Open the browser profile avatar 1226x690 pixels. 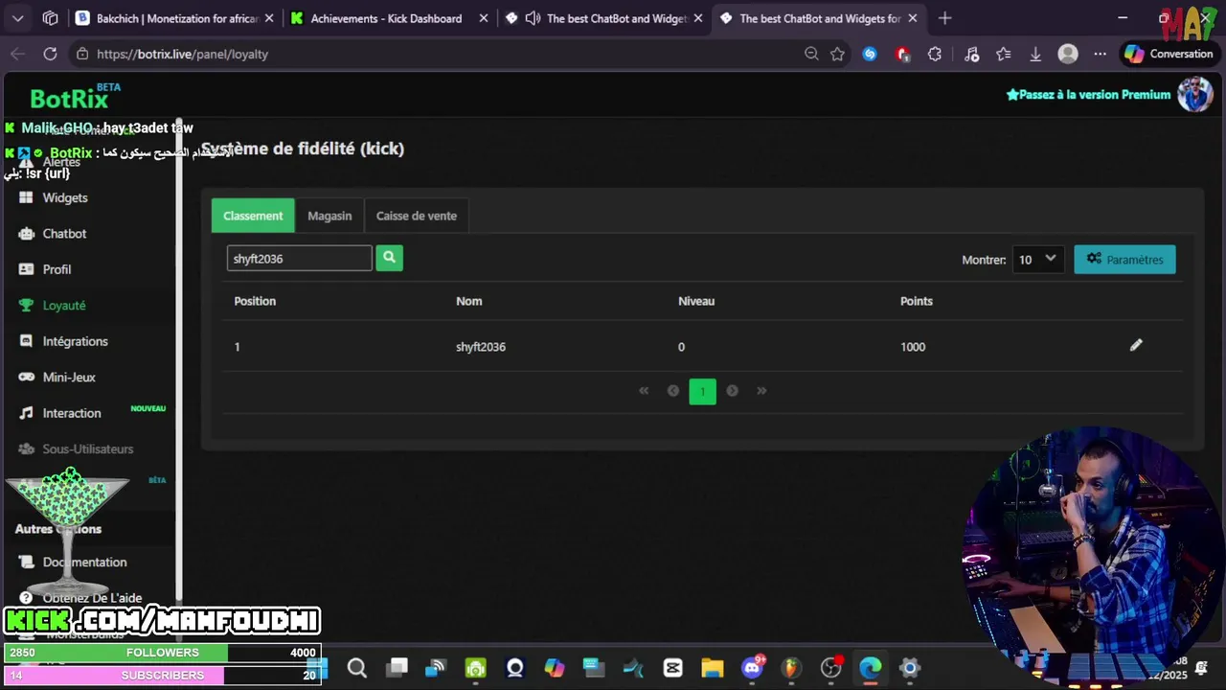[1068, 55]
